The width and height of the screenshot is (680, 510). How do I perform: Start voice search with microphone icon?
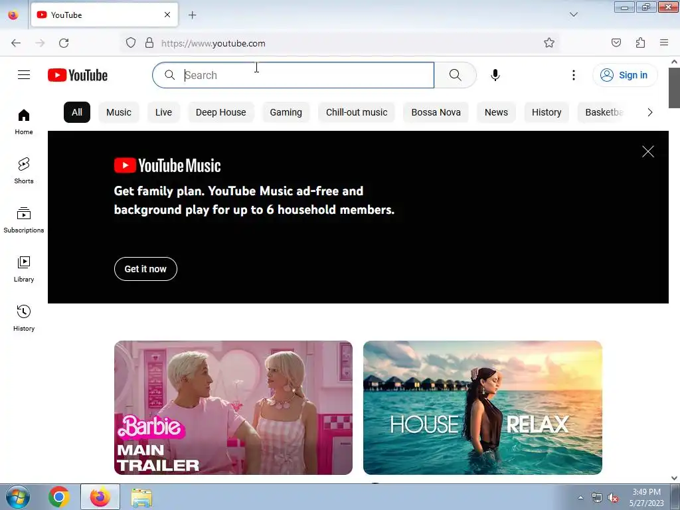coord(495,75)
